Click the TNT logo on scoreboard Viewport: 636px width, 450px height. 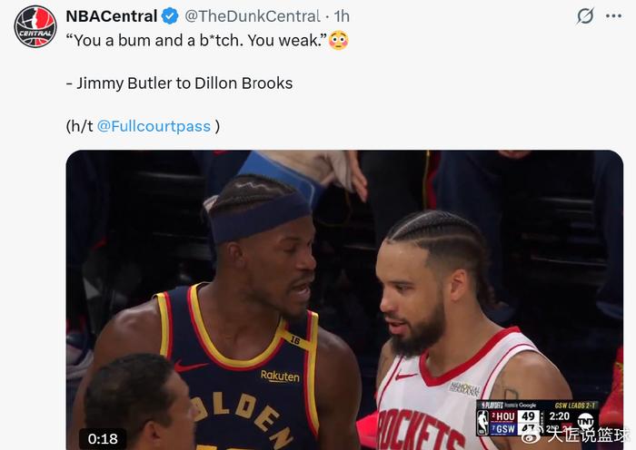[586, 420]
